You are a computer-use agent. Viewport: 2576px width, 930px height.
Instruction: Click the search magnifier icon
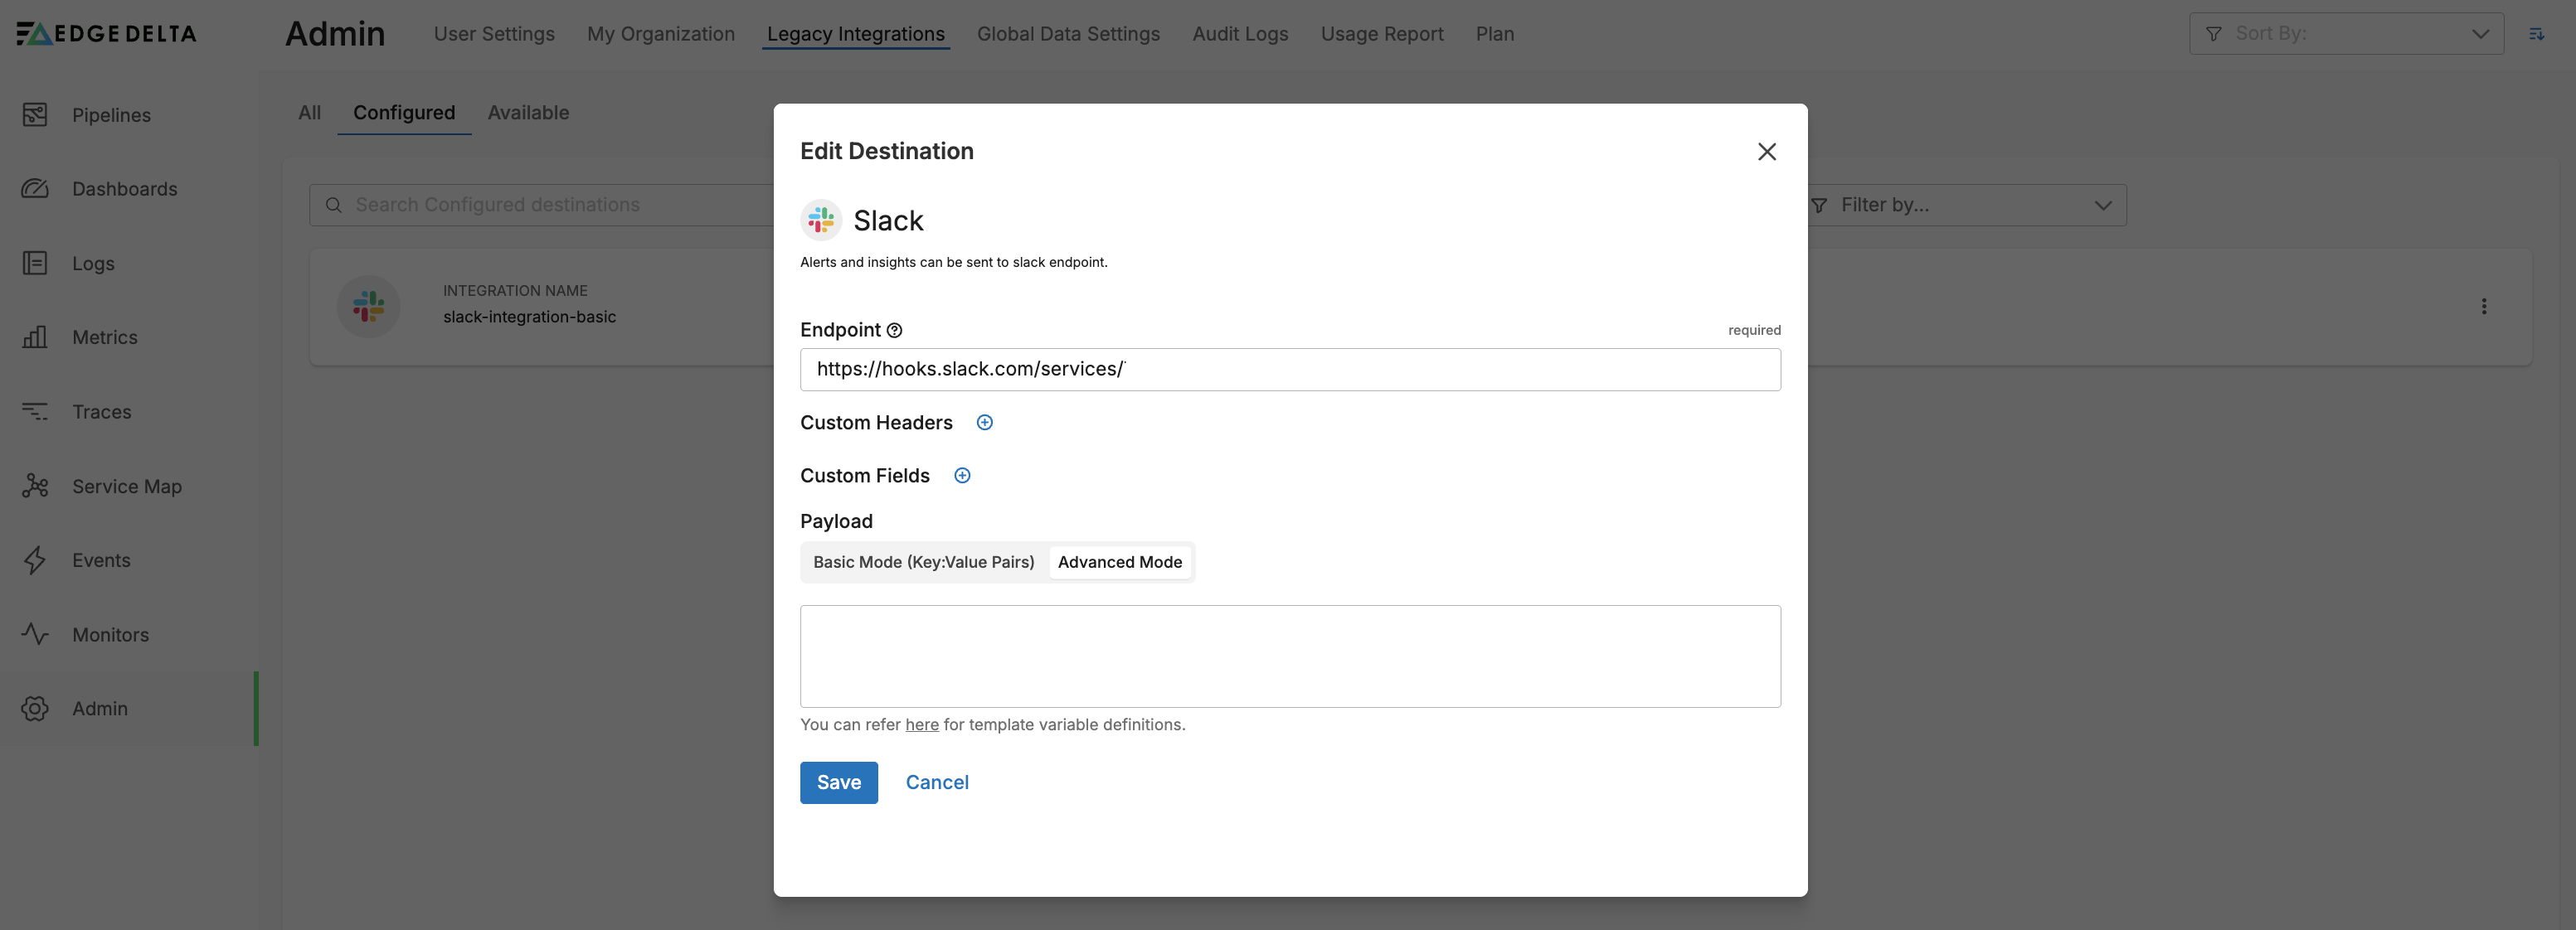(334, 205)
